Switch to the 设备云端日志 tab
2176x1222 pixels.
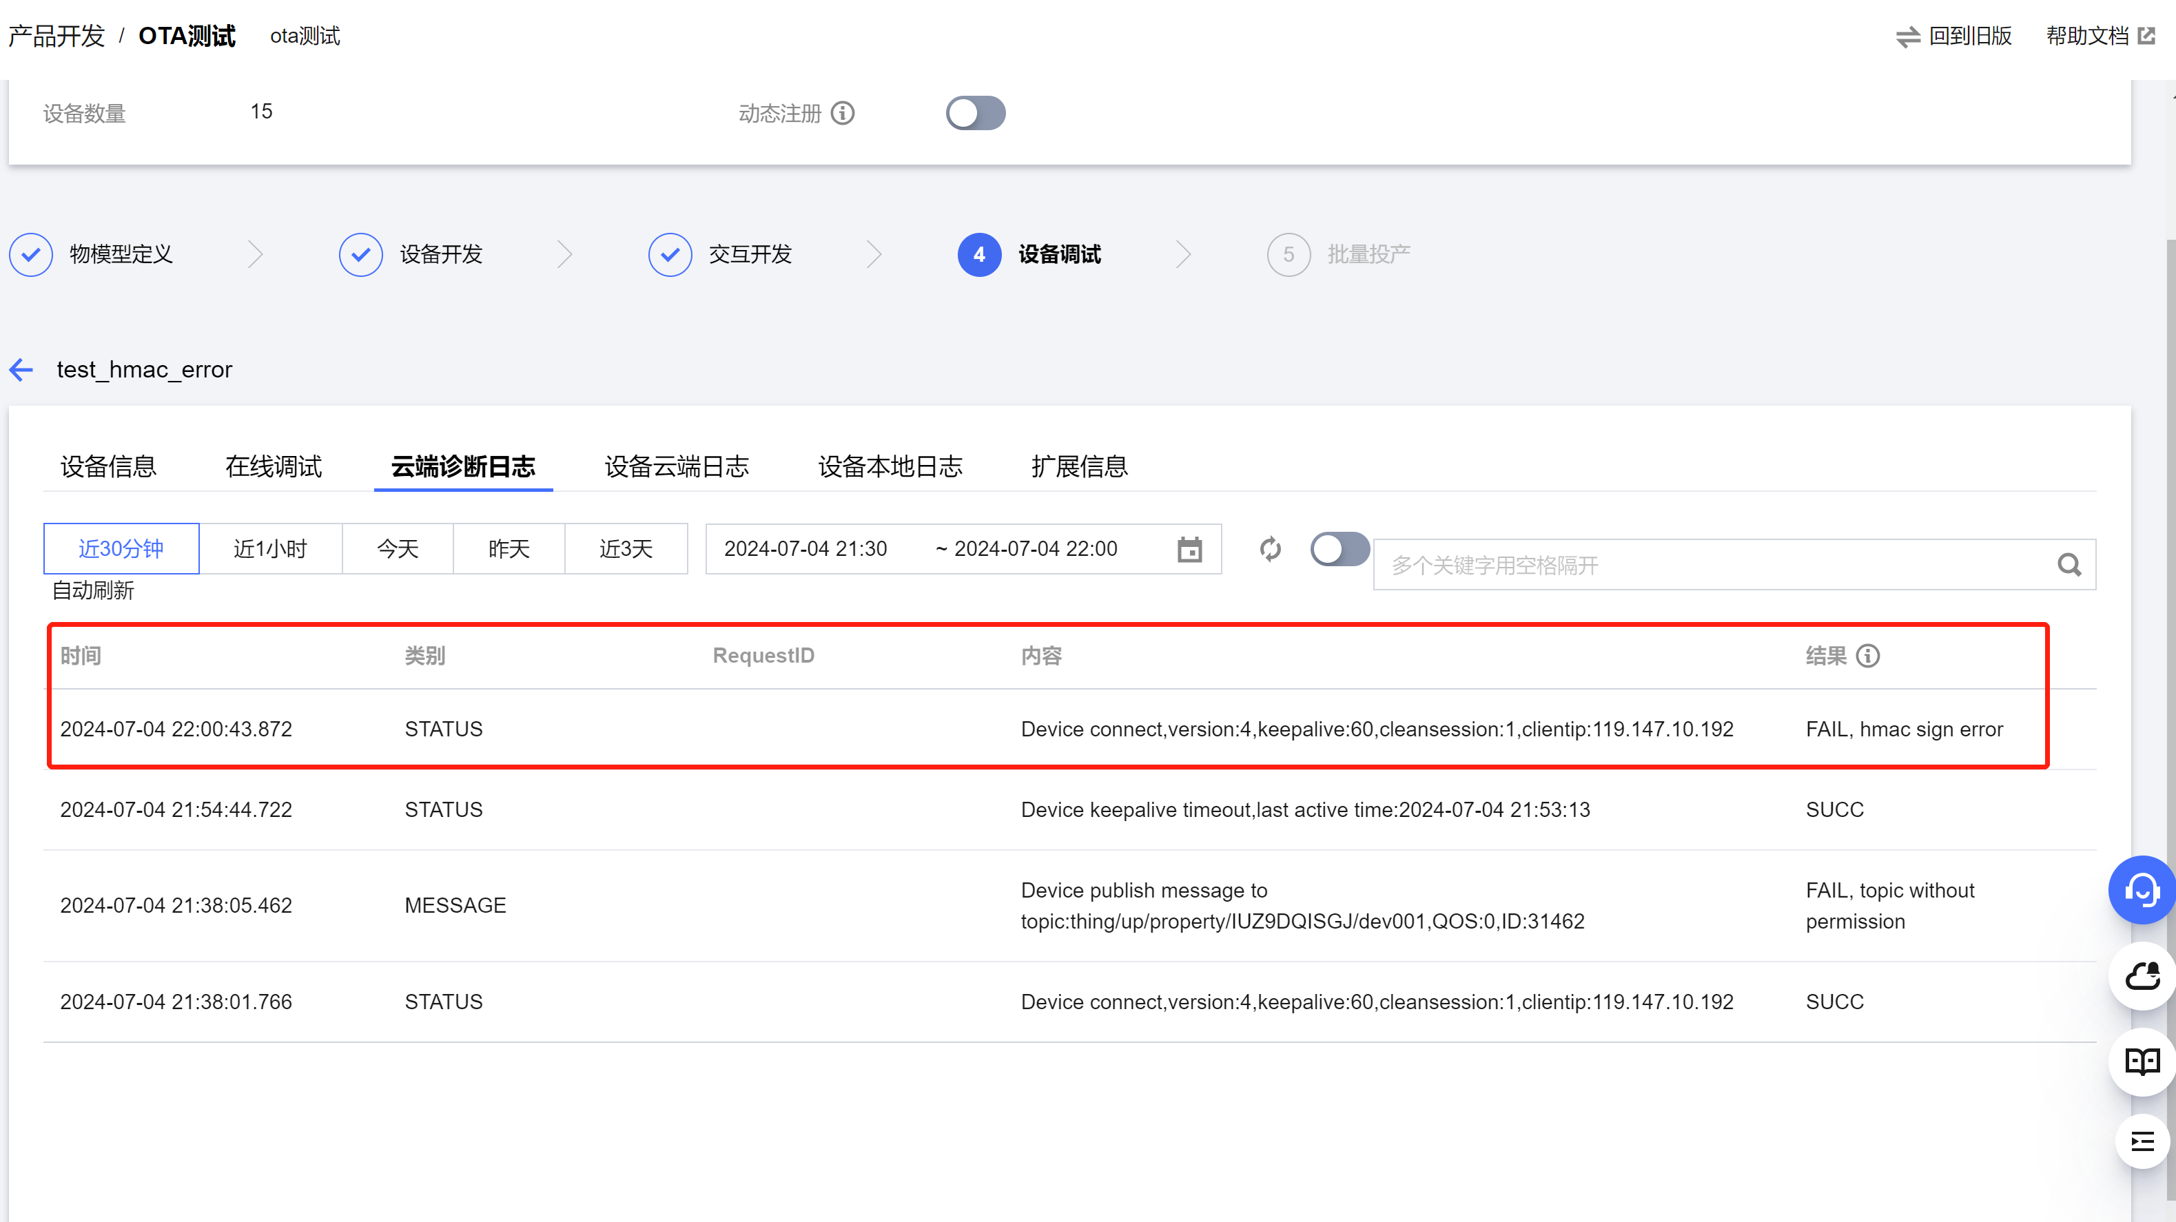(676, 466)
